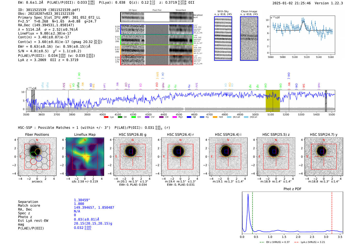Click the hatched gray band near 3550 Å
361x246 pixels.
tap(33, 101)
